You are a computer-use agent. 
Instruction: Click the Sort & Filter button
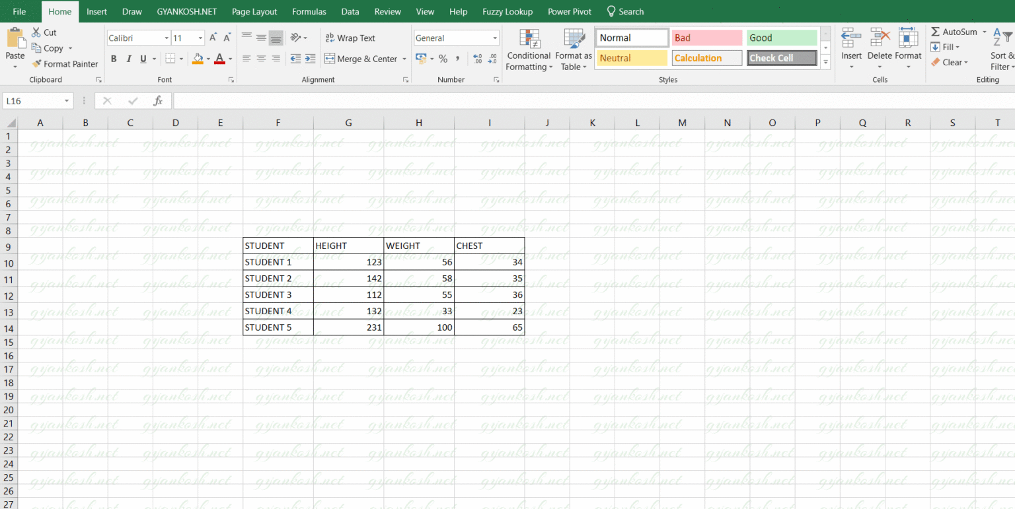[x=1002, y=50]
